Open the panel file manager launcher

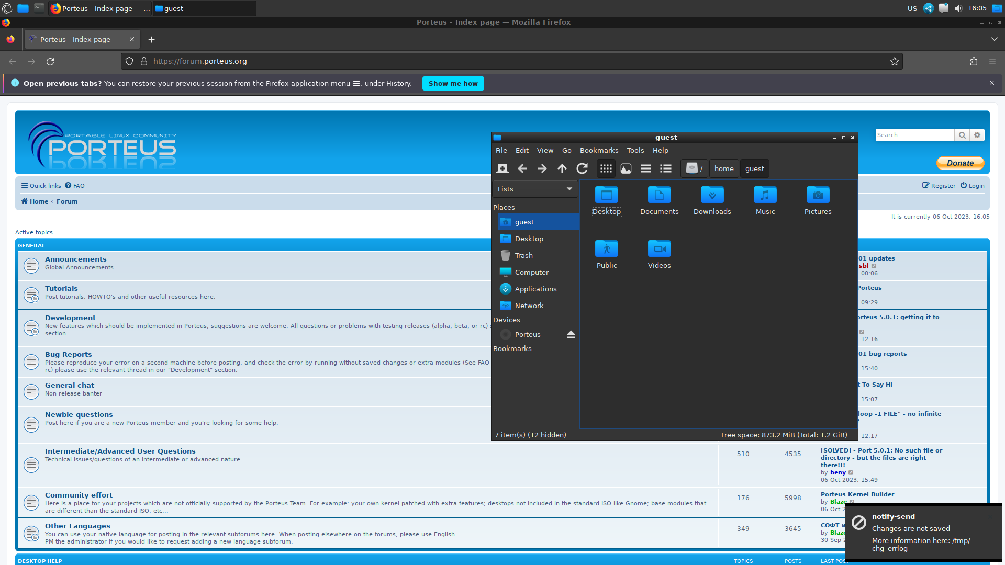point(23,8)
